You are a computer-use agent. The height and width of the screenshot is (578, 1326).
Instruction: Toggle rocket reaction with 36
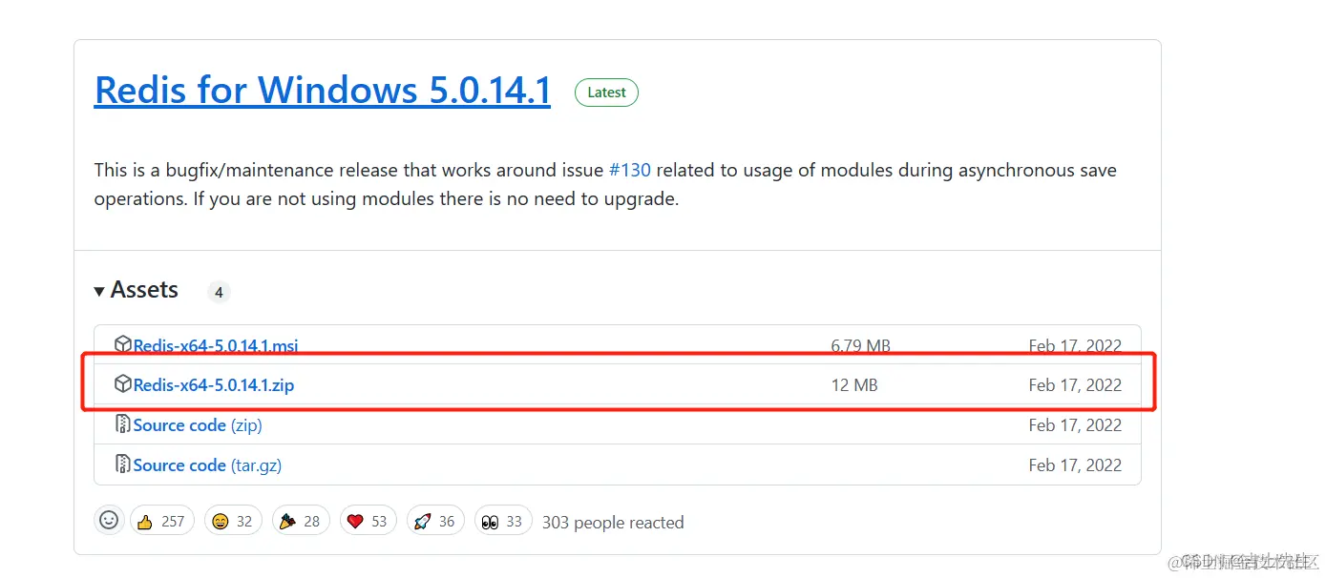(x=435, y=521)
